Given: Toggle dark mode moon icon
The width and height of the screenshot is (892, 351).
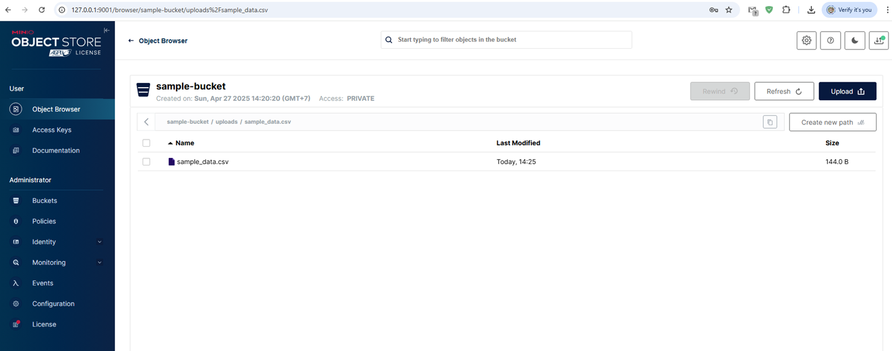Looking at the screenshot, I should click(x=854, y=41).
